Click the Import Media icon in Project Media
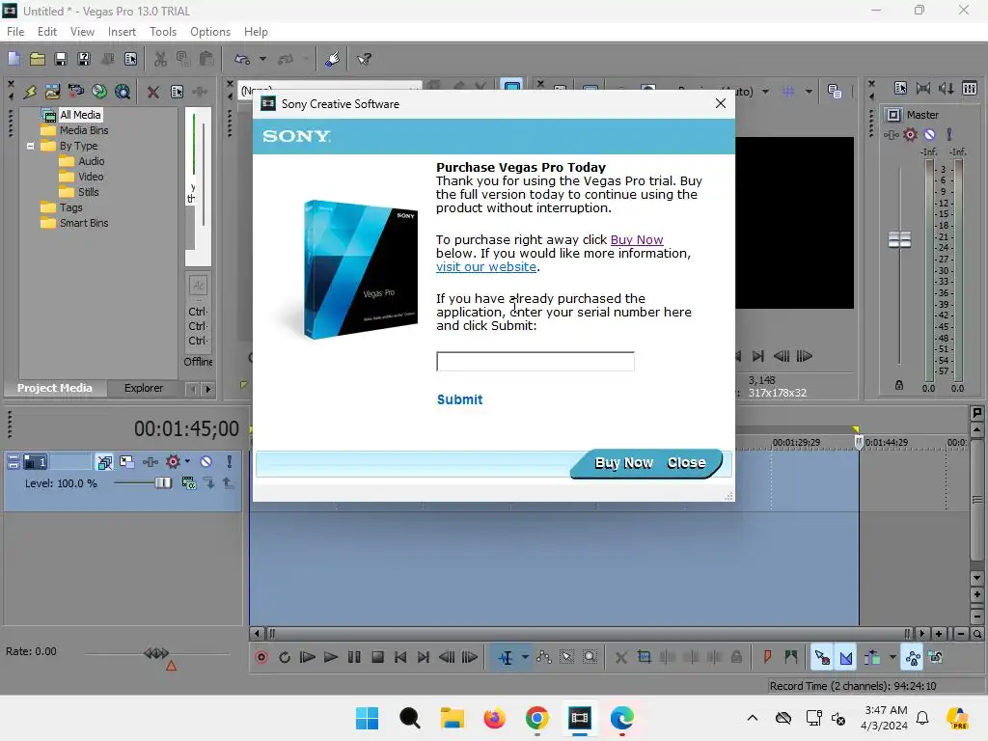 pos(52,92)
